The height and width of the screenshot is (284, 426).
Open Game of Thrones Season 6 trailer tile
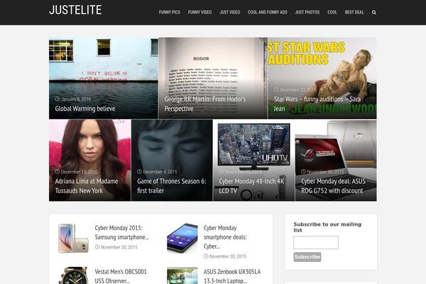172,160
